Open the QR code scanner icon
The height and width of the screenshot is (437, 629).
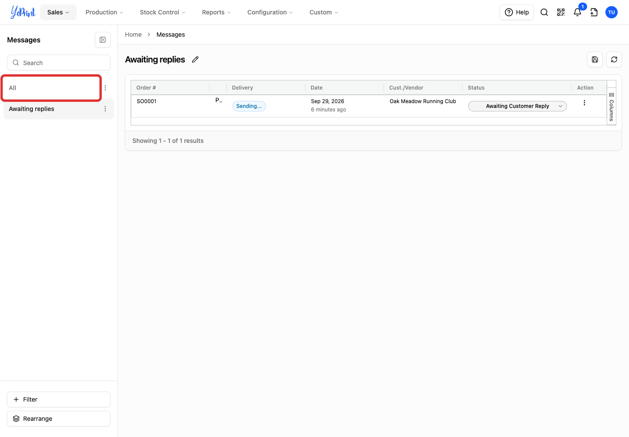(x=561, y=12)
